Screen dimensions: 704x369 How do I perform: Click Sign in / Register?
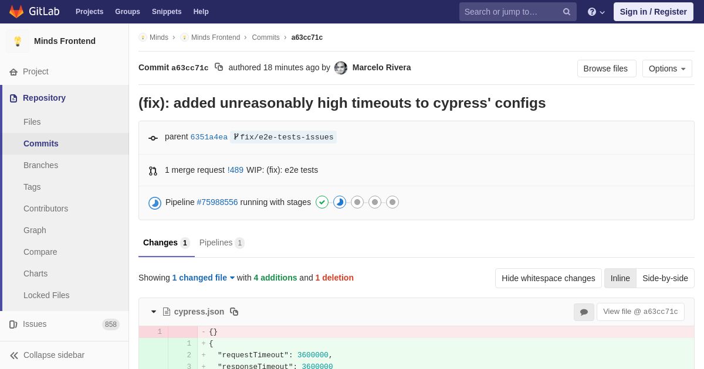pos(654,12)
